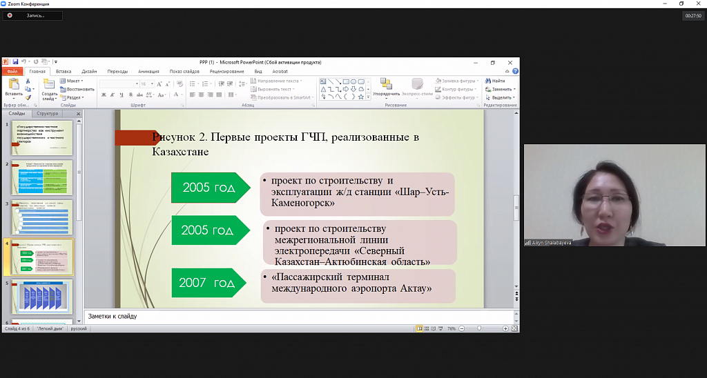Open the Макет layout dropdown

click(x=72, y=81)
